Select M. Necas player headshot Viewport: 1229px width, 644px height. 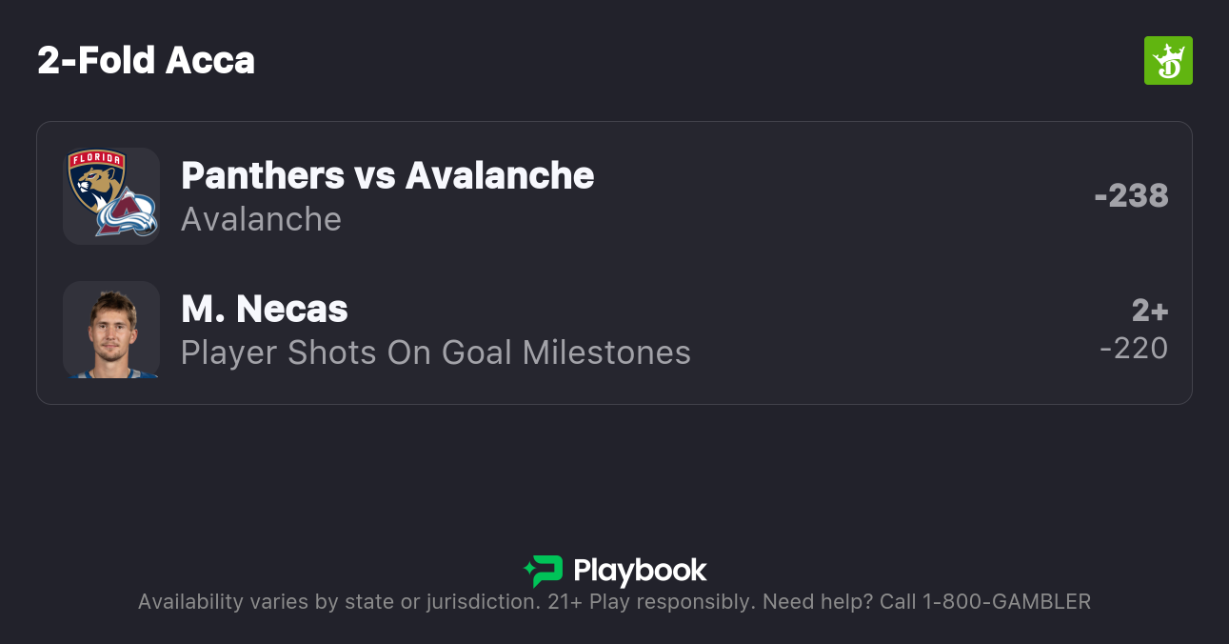[x=111, y=330]
